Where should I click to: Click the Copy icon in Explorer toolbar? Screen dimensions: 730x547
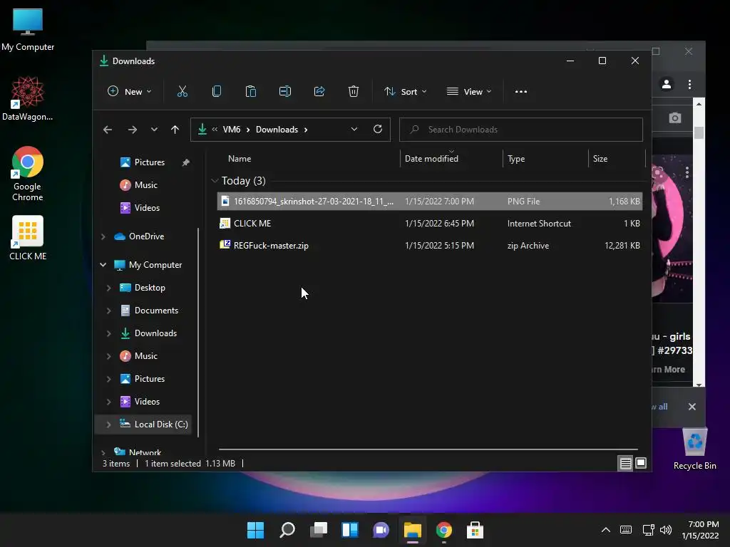point(217,92)
